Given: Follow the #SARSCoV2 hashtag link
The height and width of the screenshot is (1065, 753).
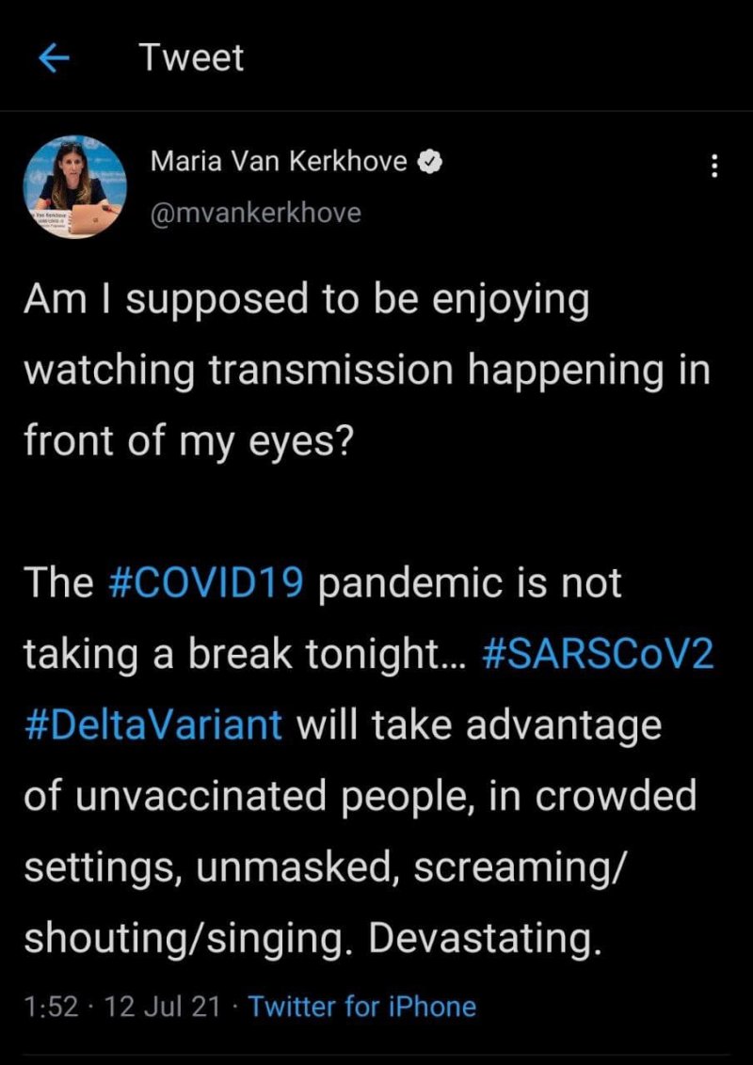Looking at the screenshot, I should pos(597,655).
